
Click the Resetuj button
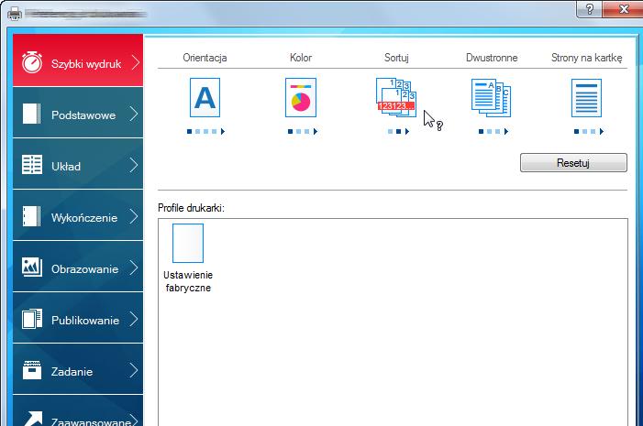pyautogui.click(x=573, y=163)
